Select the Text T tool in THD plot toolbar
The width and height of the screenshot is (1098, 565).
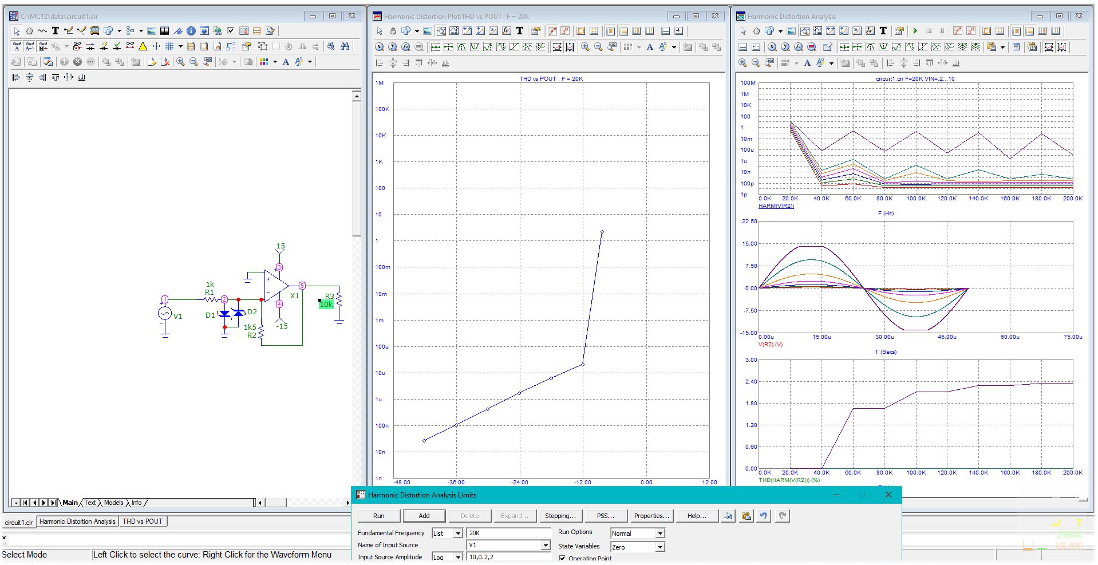pos(520,31)
